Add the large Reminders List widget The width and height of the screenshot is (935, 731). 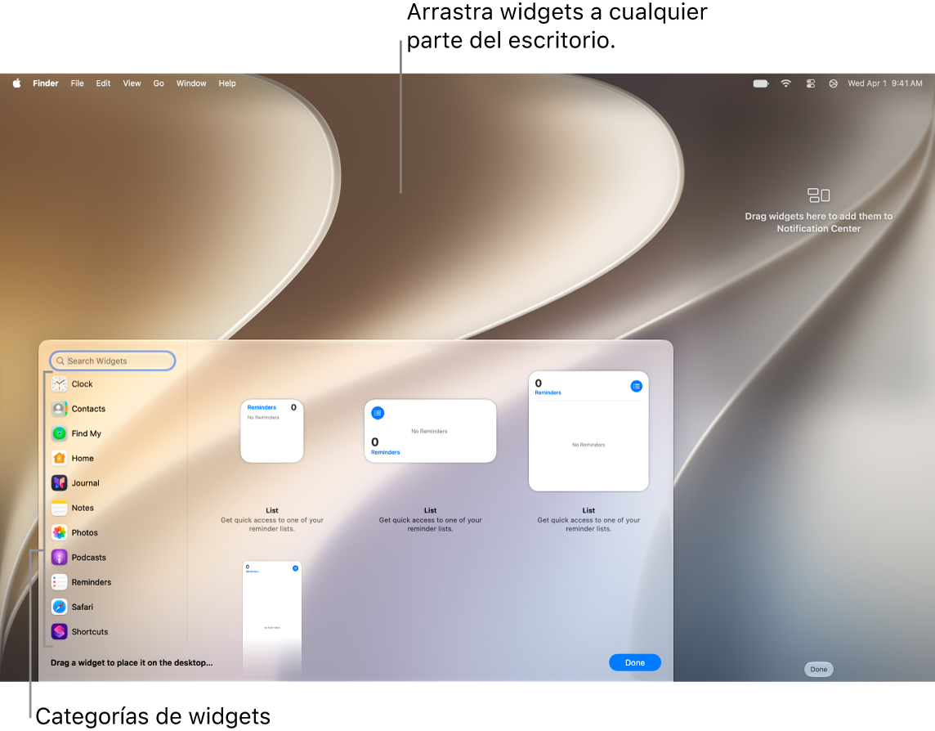point(588,431)
